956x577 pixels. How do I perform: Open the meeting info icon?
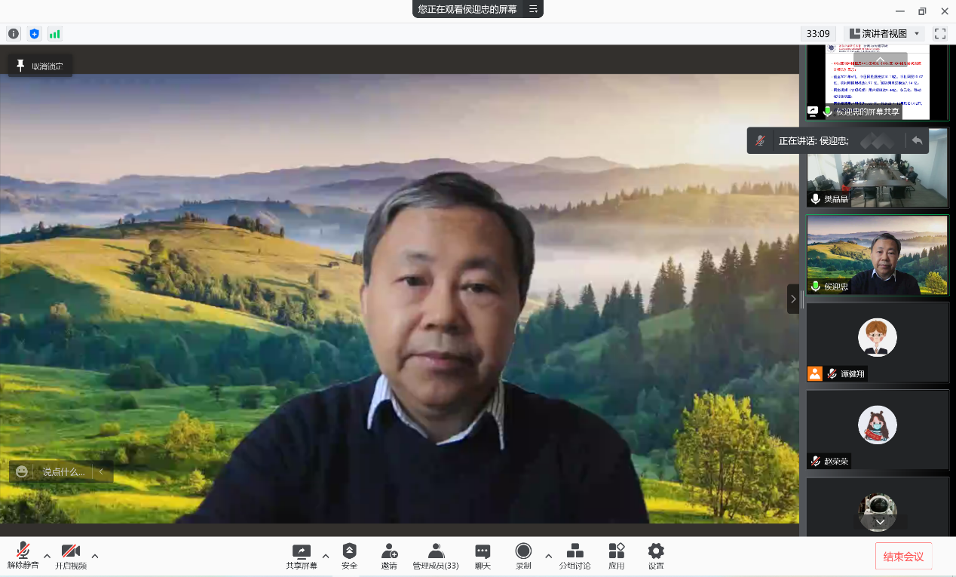14,34
